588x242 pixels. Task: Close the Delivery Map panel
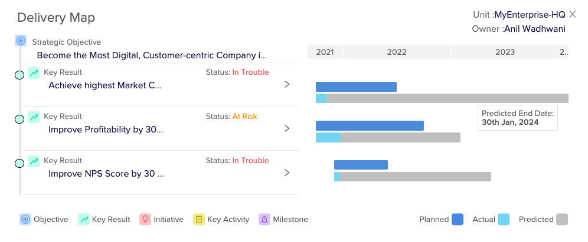click(x=572, y=14)
